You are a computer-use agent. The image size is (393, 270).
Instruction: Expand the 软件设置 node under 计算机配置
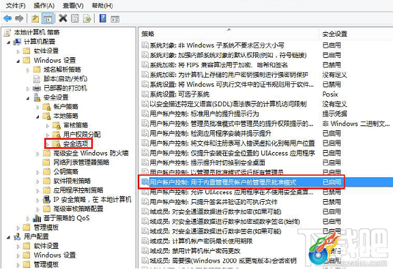pyautogui.click(x=18, y=52)
